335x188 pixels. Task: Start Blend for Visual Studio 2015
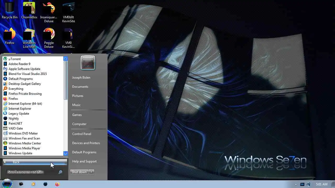coord(33,74)
